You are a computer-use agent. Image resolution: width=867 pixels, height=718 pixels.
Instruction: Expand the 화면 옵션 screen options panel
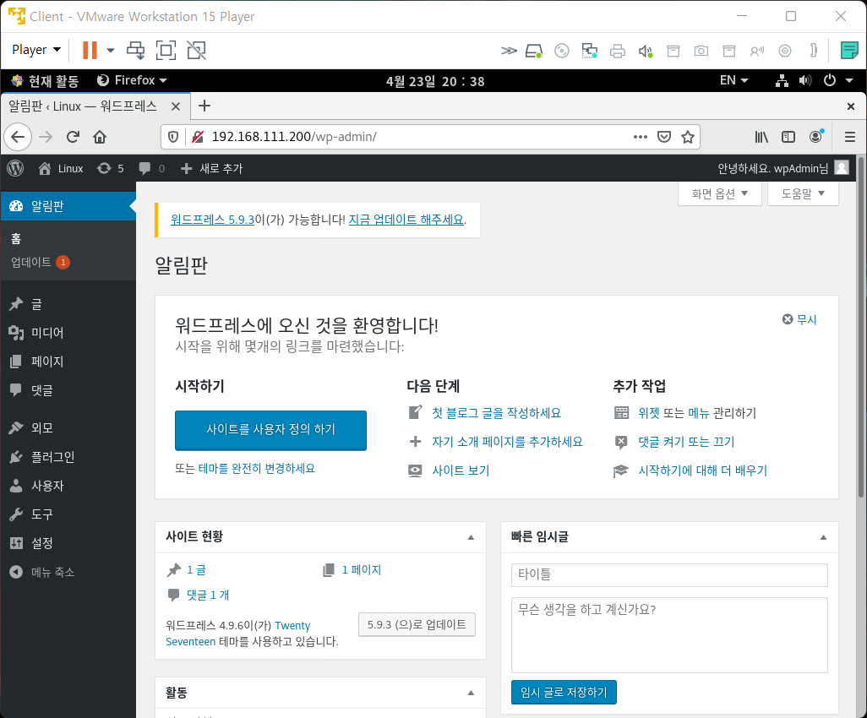(719, 193)
